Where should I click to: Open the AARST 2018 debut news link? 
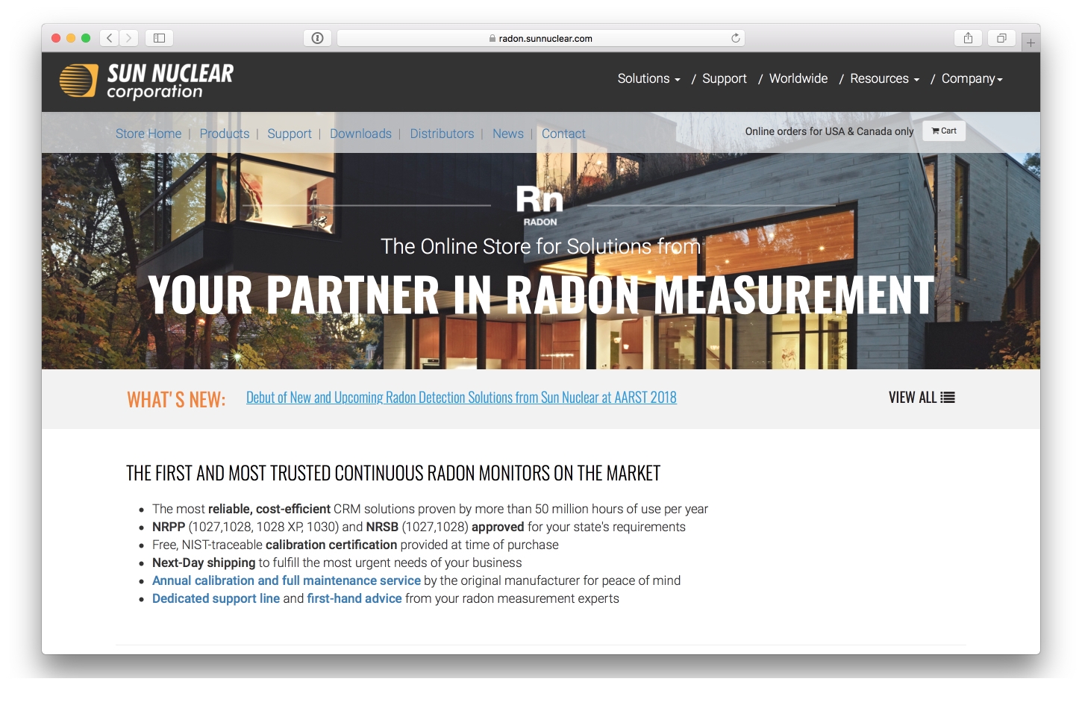click(x=461, y=398)
